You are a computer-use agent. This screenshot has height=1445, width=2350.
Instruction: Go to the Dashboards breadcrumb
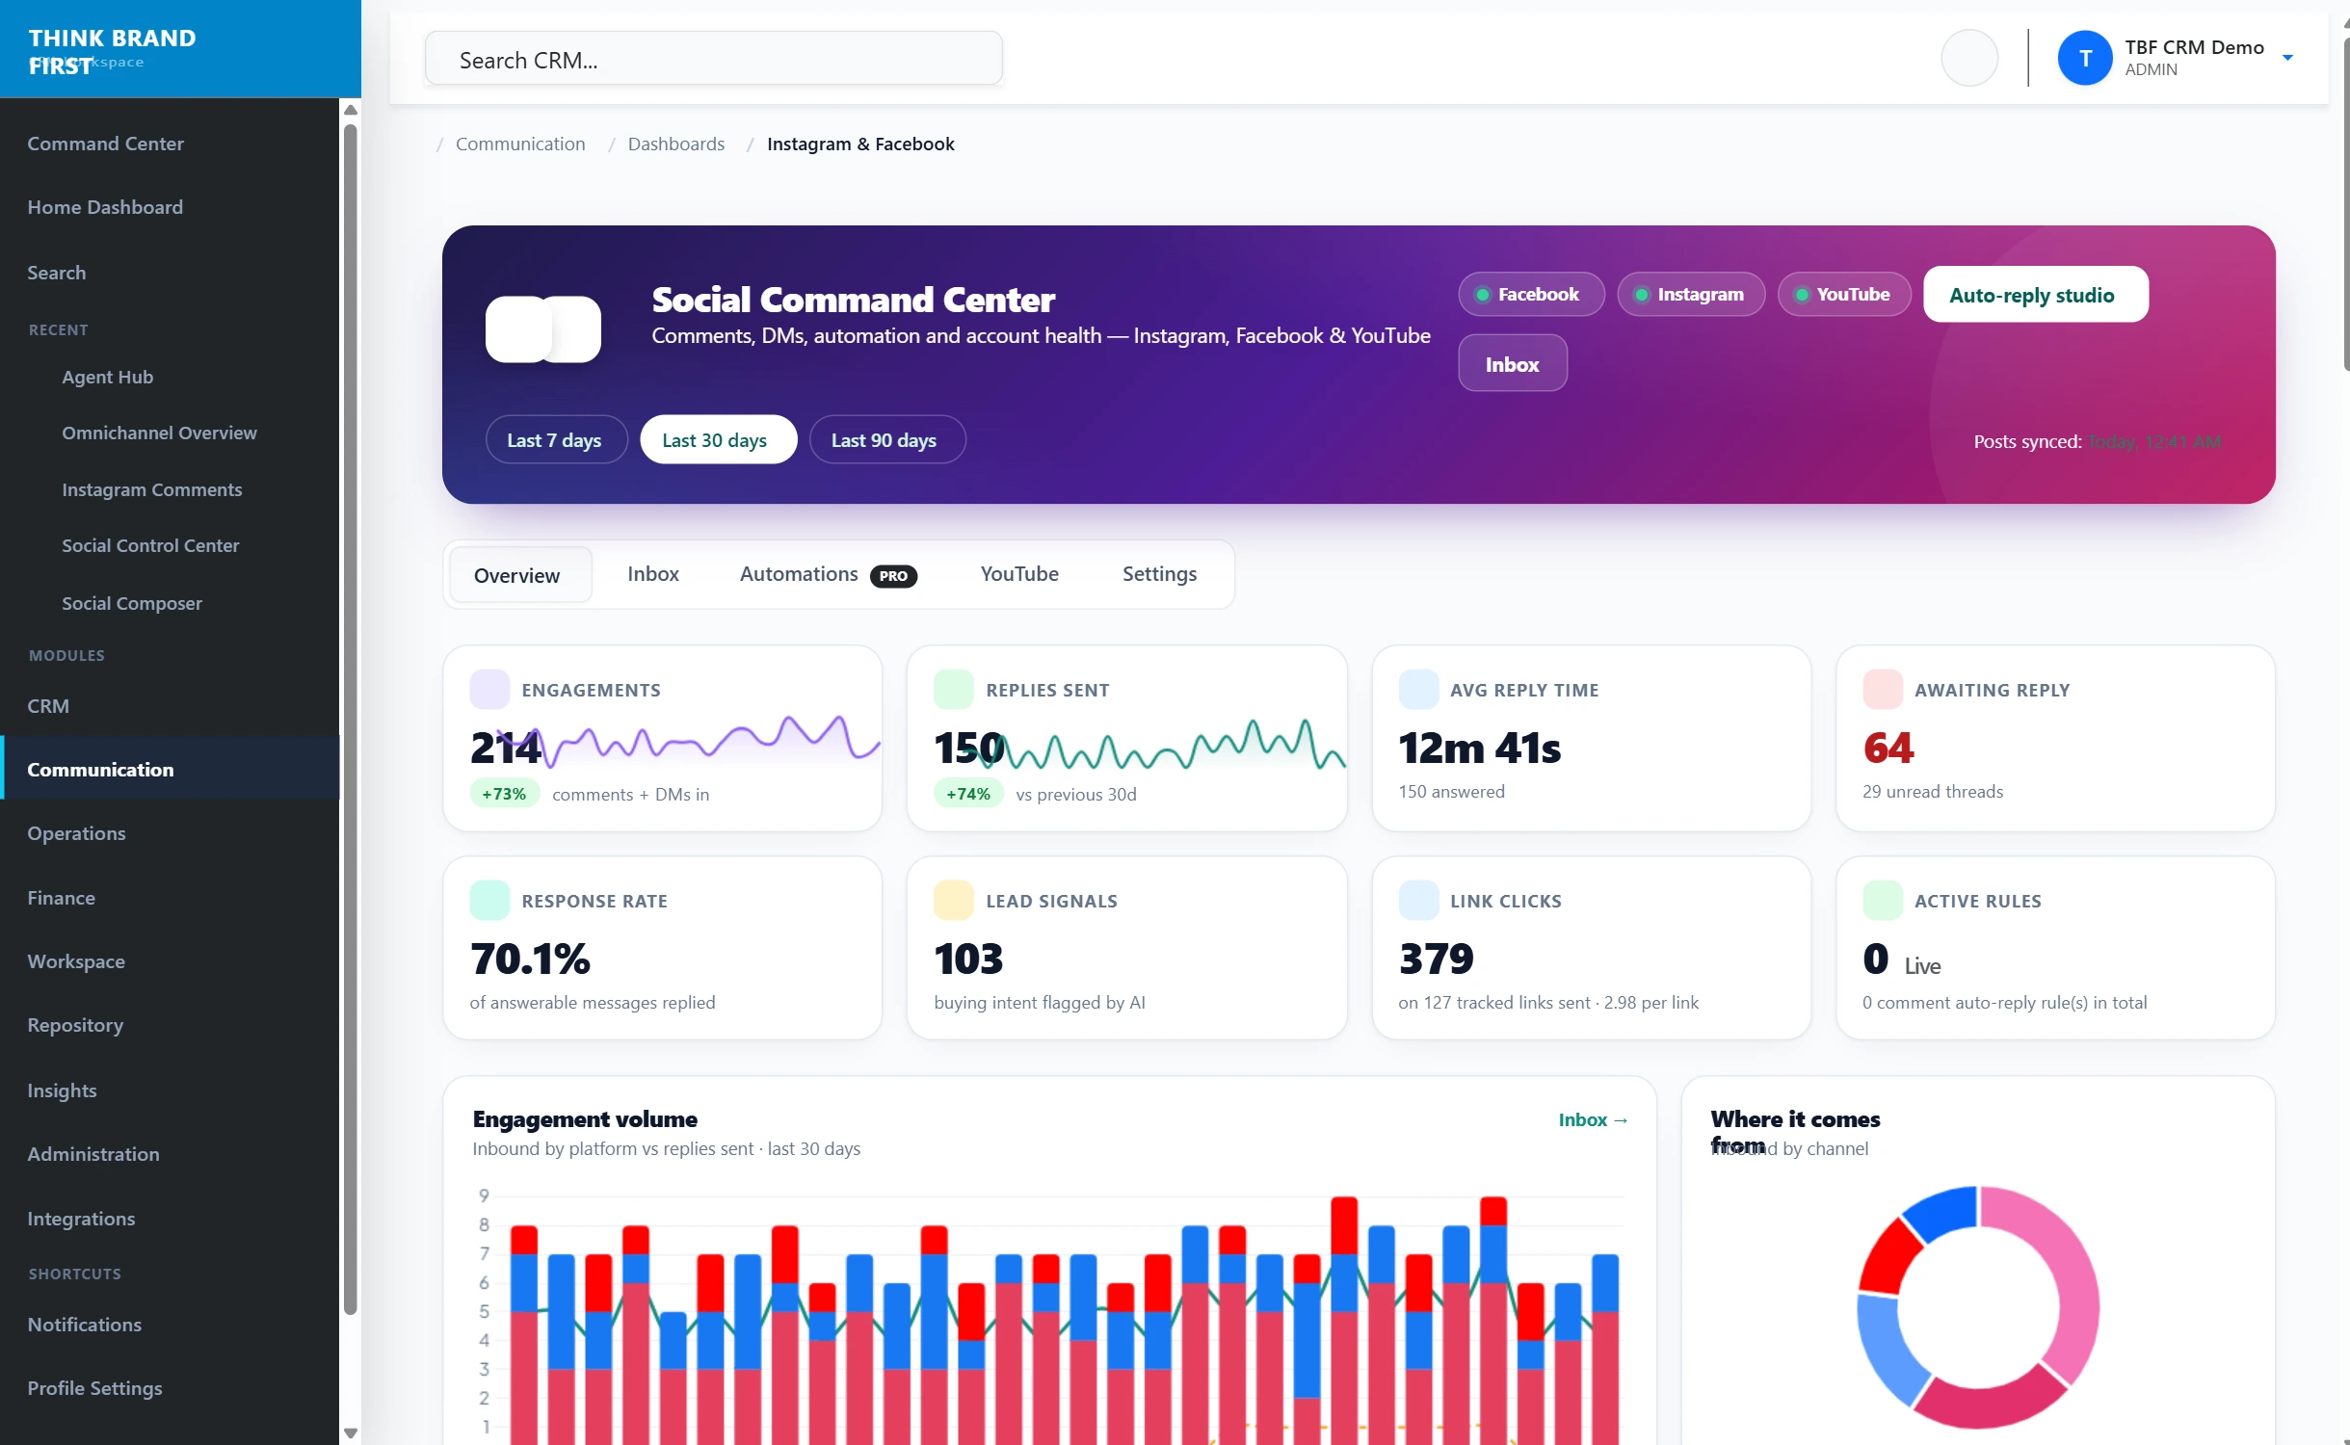[x=675, y=144]
